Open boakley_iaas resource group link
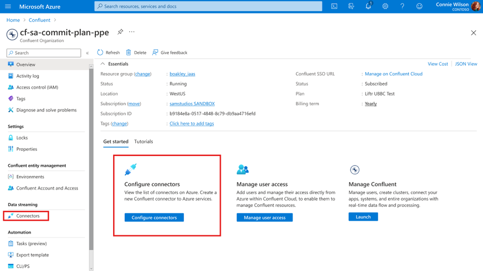Image resolution: width=483 pixels, height=271 pixels. (182, 74)
